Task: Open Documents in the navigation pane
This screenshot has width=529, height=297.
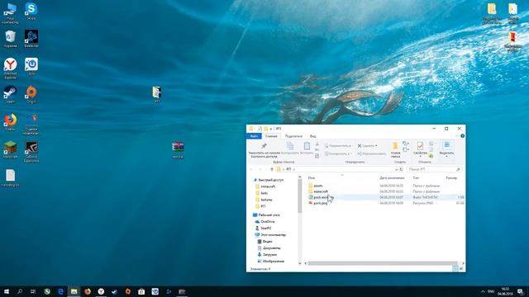Action: (x=269, y=248)
